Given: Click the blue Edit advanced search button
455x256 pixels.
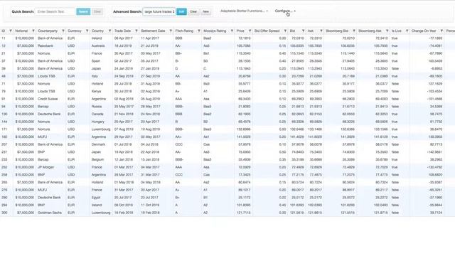Looking at the screenshot, I should [182, 11].
